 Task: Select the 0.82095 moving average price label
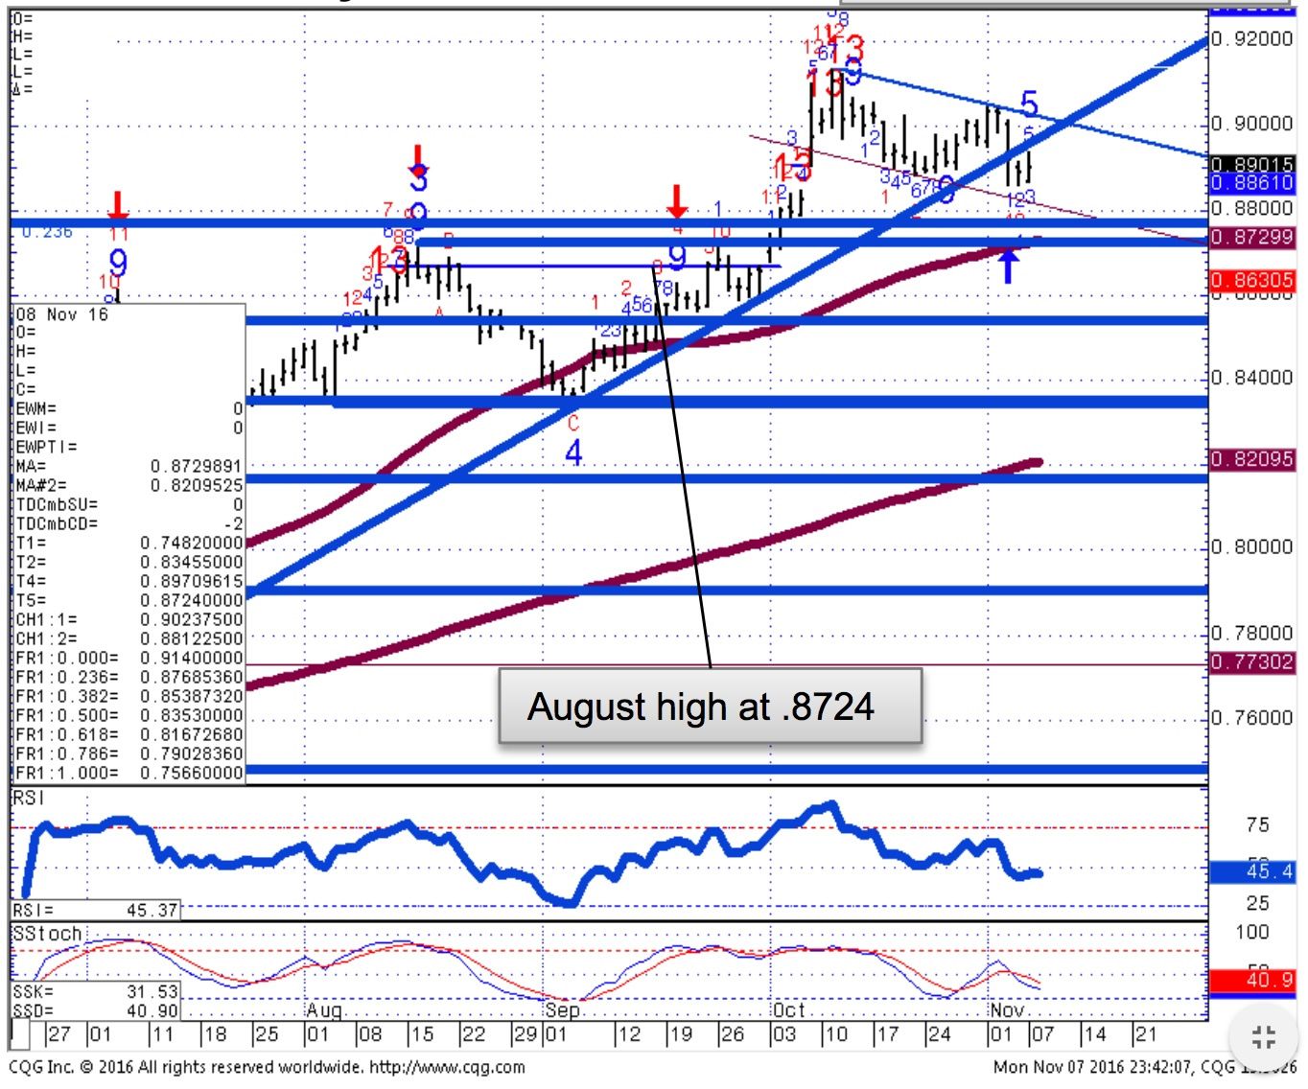[x=1252, y=459]
